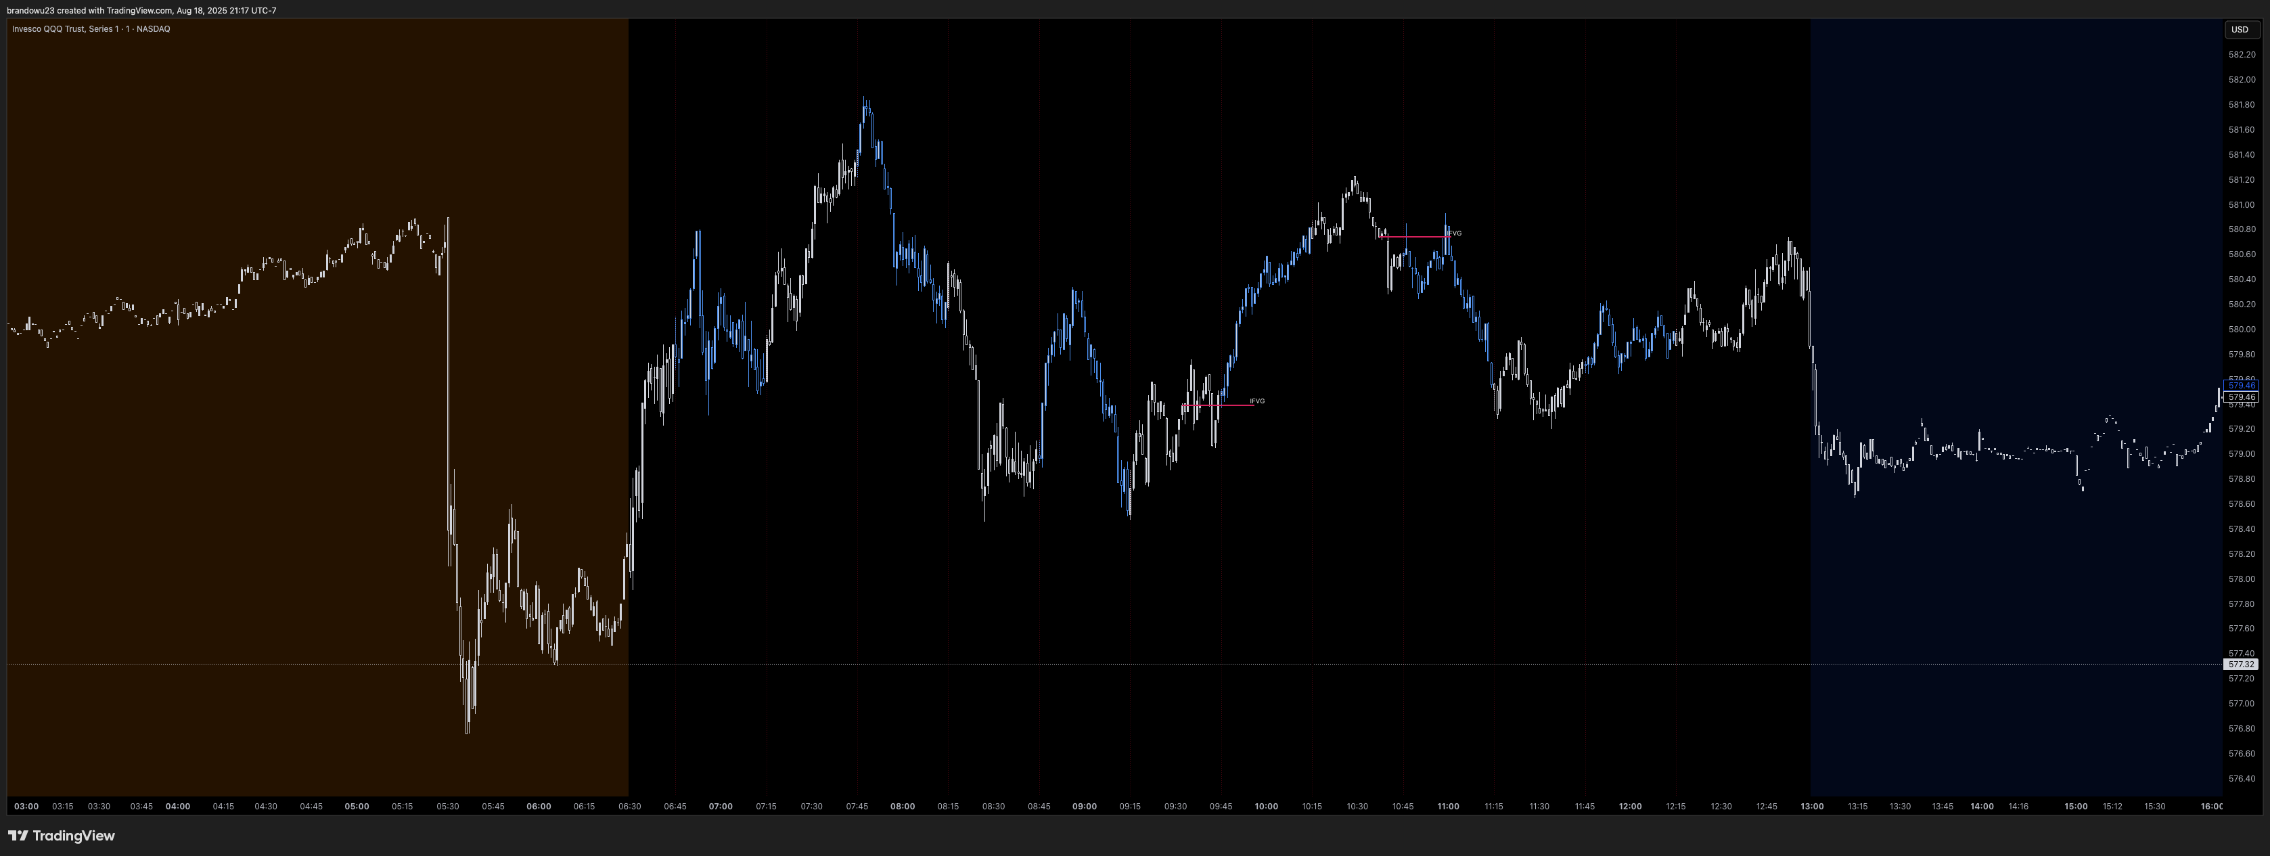
Task: Click the 579.00 price axis label
Action: 2242,454
